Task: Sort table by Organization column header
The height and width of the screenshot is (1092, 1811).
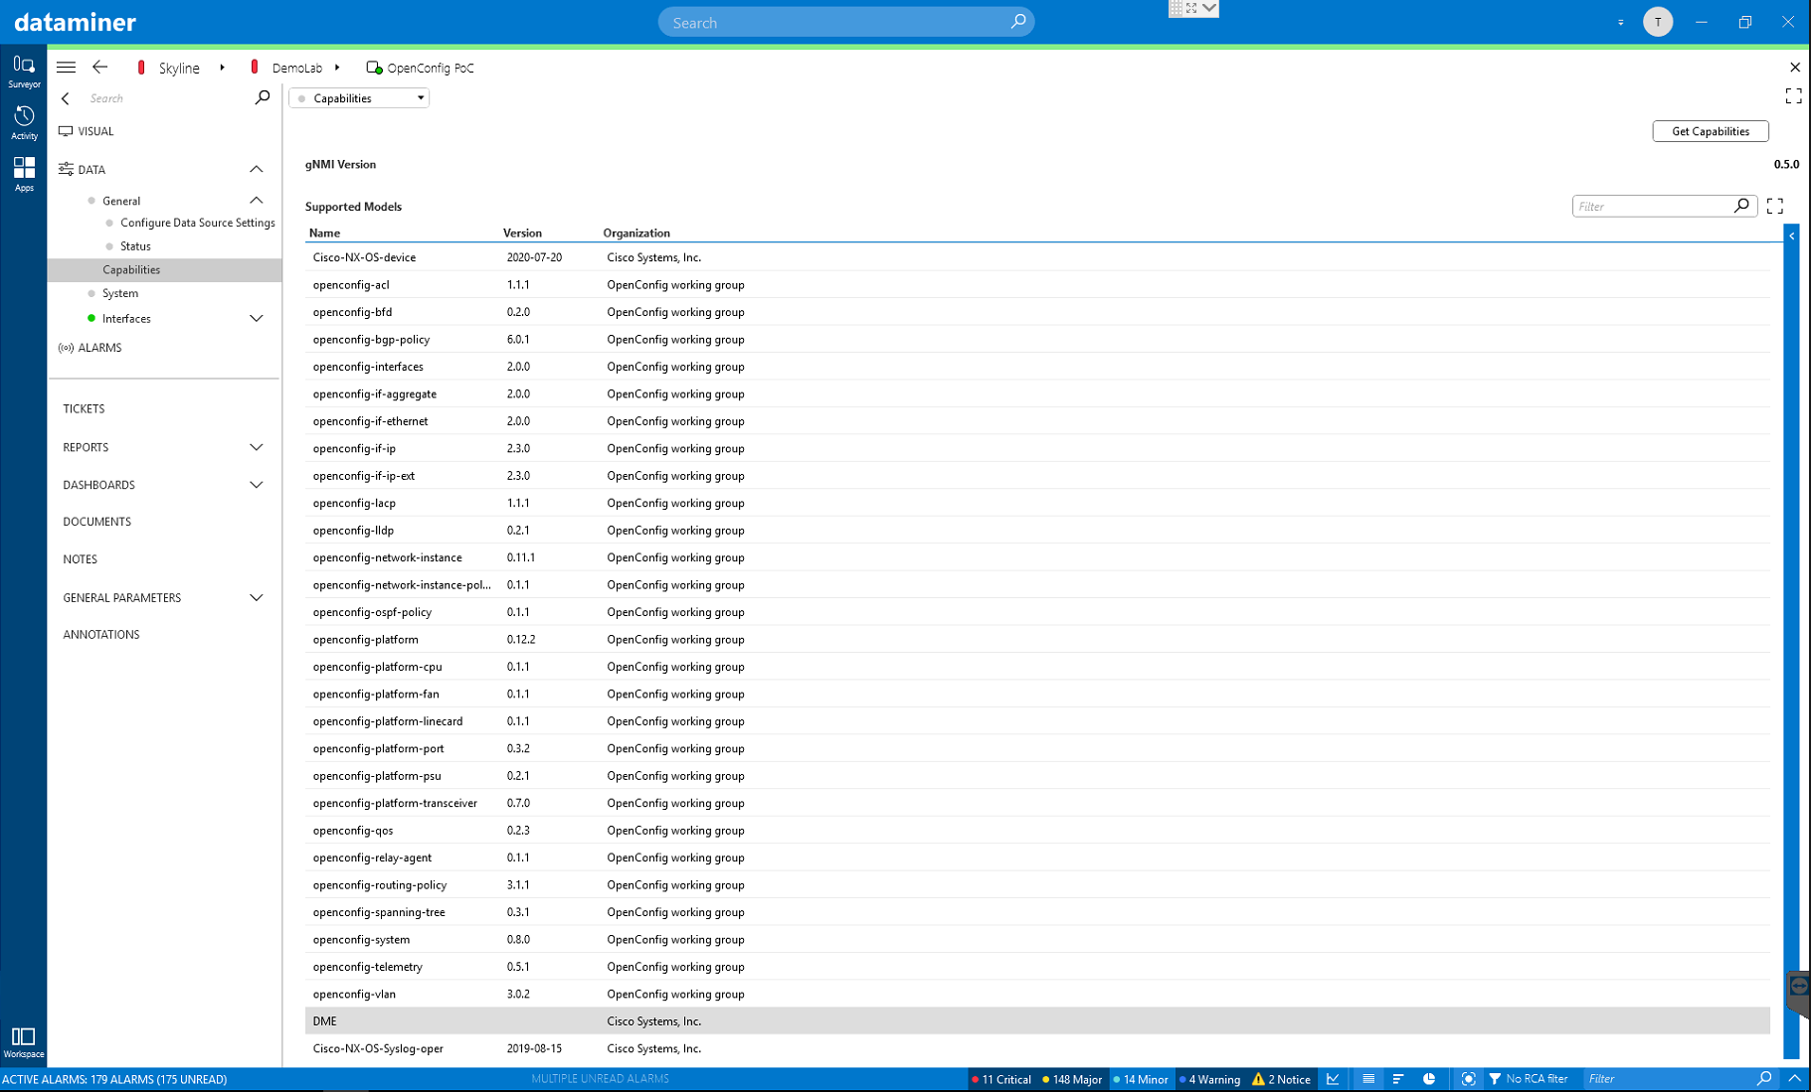Action: click(x=636, y=234)
